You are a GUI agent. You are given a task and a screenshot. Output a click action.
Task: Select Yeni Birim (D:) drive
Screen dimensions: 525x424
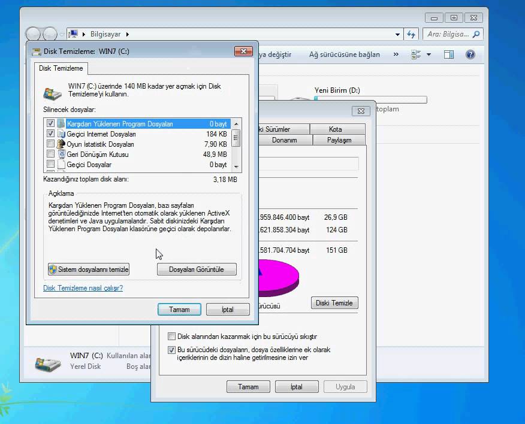337,90
